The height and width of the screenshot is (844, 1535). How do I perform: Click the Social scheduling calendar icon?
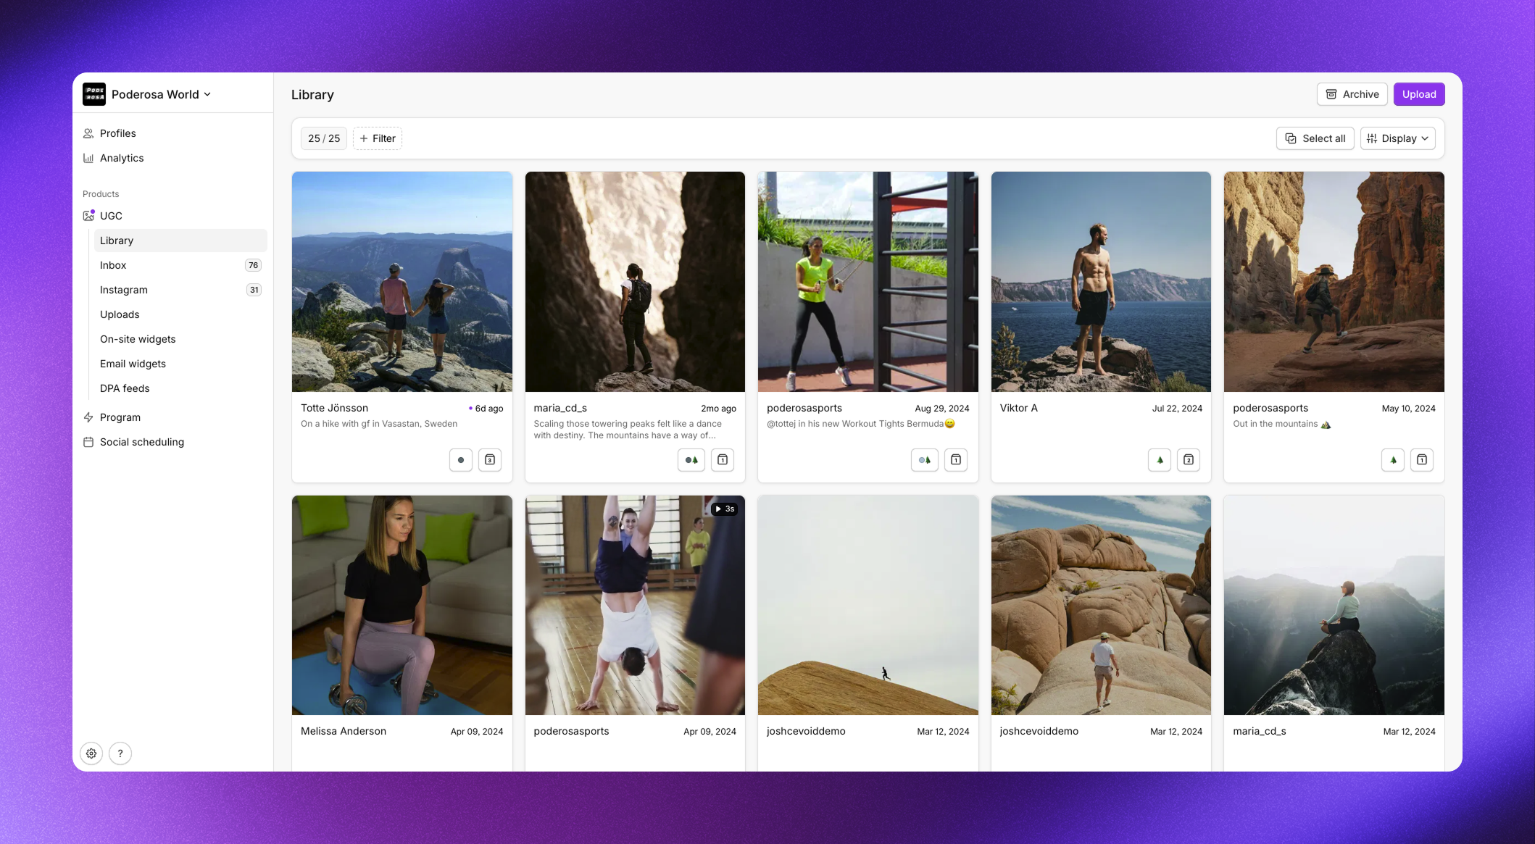pyautogui.click(x=88, y=442)
